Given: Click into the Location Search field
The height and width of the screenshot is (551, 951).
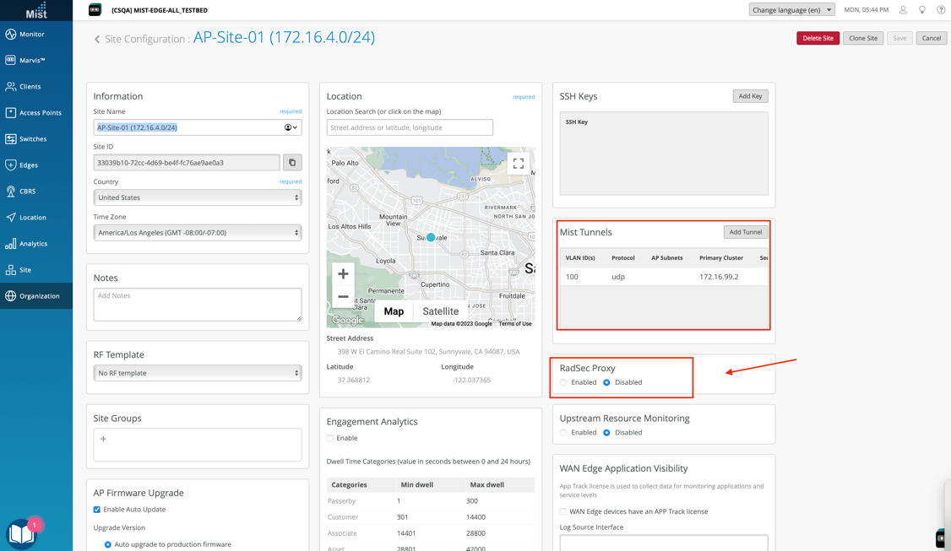Looking at the screenshot, I should [410, 127].
